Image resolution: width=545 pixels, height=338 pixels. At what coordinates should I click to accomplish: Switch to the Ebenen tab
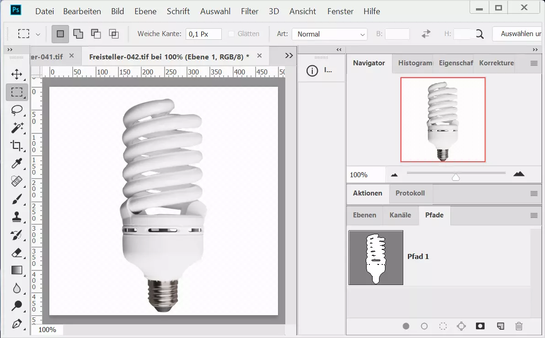coord(364,215)
